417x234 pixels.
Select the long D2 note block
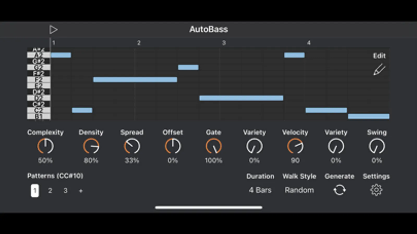tap(241, 98)
